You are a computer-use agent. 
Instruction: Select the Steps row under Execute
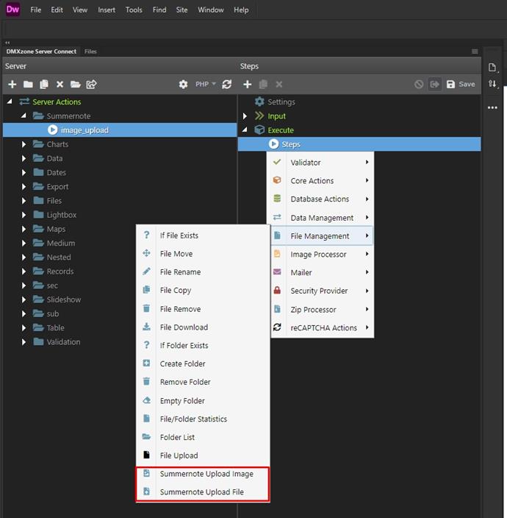coord(359,144)
